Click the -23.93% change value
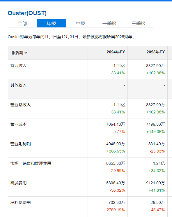Screen dimensions: 172x217 point(157,151)
